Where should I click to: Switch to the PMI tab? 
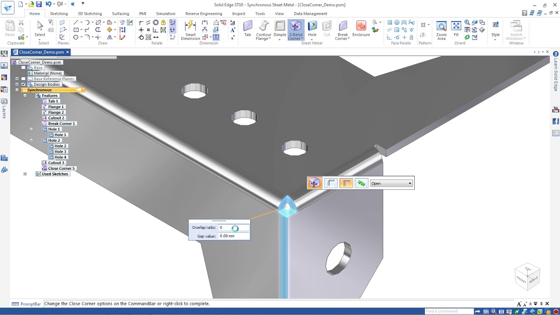point(143,14)
